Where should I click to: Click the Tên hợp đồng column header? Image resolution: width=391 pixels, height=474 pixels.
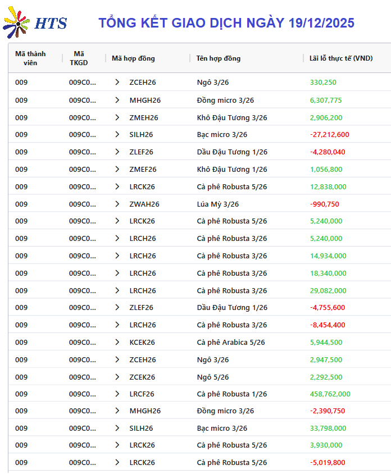click(219, 58)
